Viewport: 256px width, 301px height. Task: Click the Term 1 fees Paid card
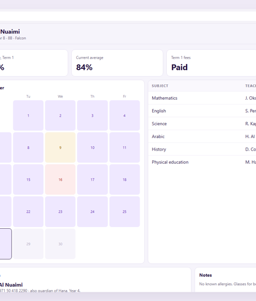pos(211,63)
